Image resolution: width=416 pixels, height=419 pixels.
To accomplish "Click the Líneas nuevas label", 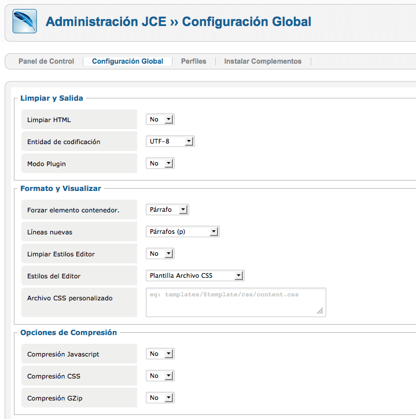I will (50, 232).
